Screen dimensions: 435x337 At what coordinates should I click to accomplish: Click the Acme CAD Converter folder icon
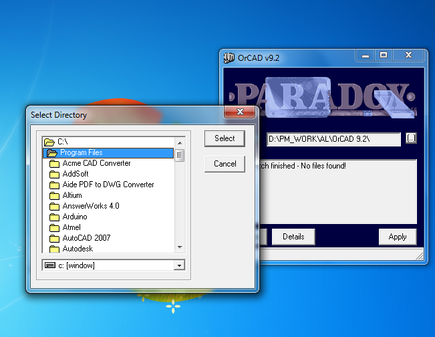(54, 164)
